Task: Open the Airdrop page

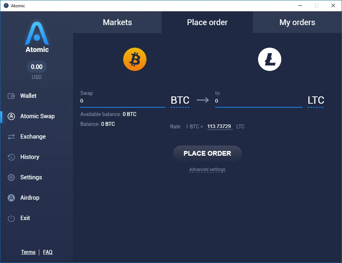Action: 30,198
